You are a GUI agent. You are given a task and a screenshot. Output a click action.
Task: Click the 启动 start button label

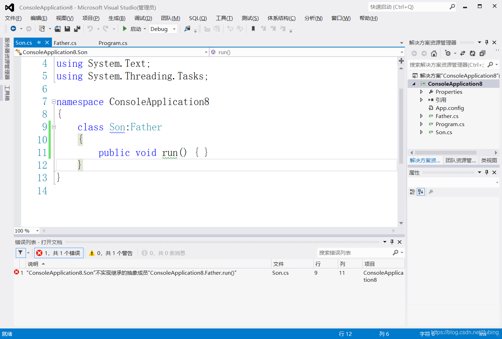pyautogui.click(x=135, y=29)
